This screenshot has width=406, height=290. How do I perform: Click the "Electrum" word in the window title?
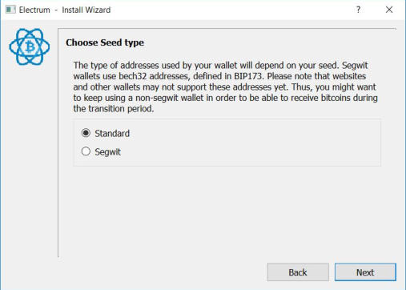coord(34,10)
